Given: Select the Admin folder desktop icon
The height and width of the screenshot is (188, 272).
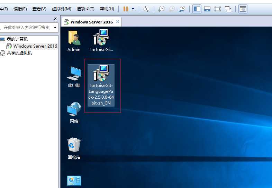Looking at the screenshot, I should (74, 41).
